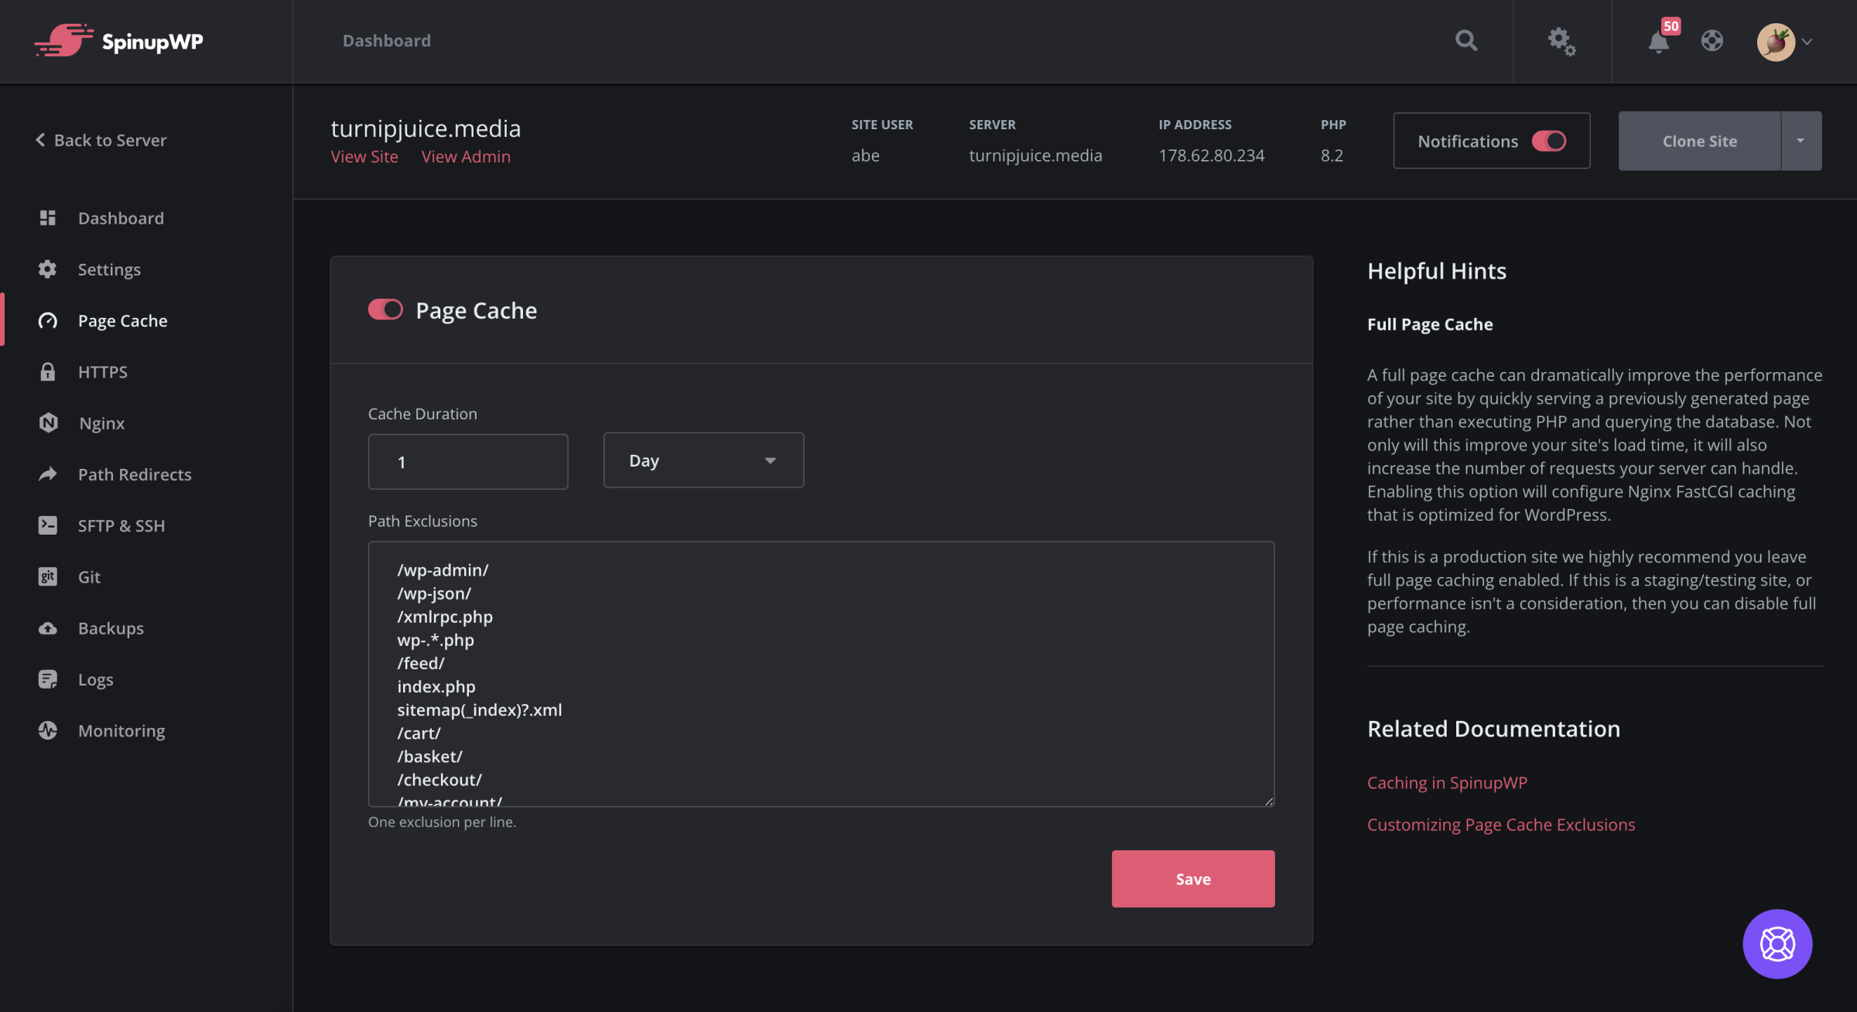The height and width of the screenshot is (1012, 1857).
Task: Click the sitemap(_index)?.xml exclusion line
Action: click(480, 709)
